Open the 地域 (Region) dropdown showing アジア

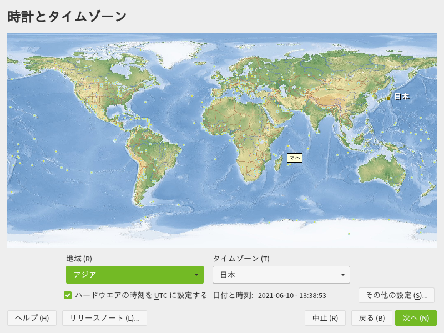[135, 274]
